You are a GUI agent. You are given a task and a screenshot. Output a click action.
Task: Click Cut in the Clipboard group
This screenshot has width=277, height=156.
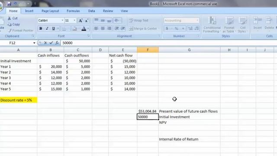[13, 18]
